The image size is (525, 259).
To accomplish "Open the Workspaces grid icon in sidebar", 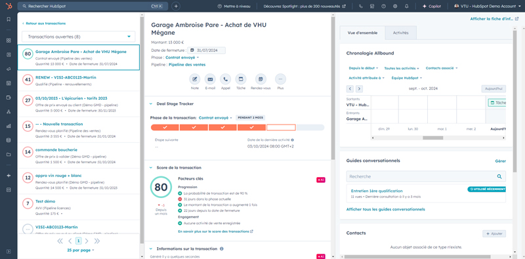I will point(9,40).
